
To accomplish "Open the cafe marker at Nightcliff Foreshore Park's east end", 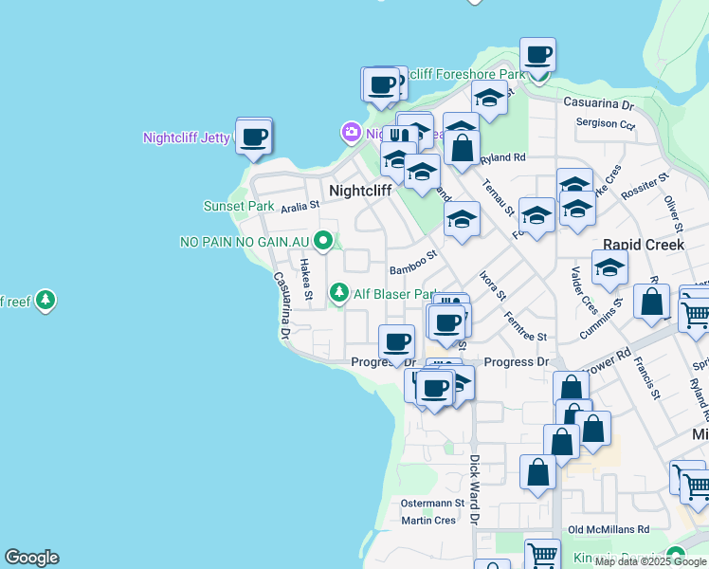I will pyautogui.click(x=537, y=58).
